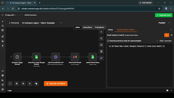Open parameter options three-dot menu
Image resolution: width=174 pixels, height=98 pixels.
click(x=157, y=41)
